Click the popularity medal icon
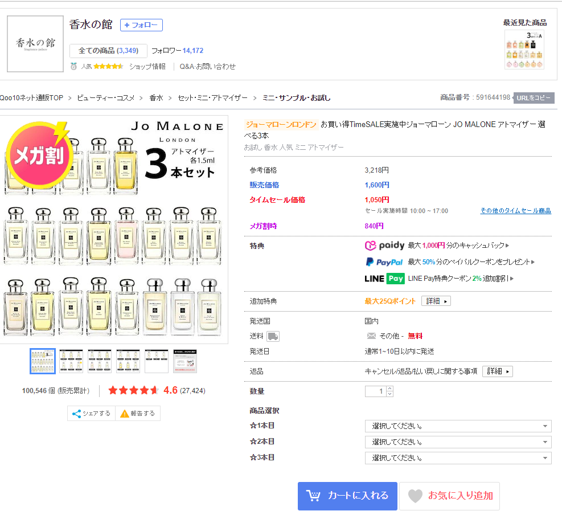This screenshot has width=562, height=519. pos(73,66)
